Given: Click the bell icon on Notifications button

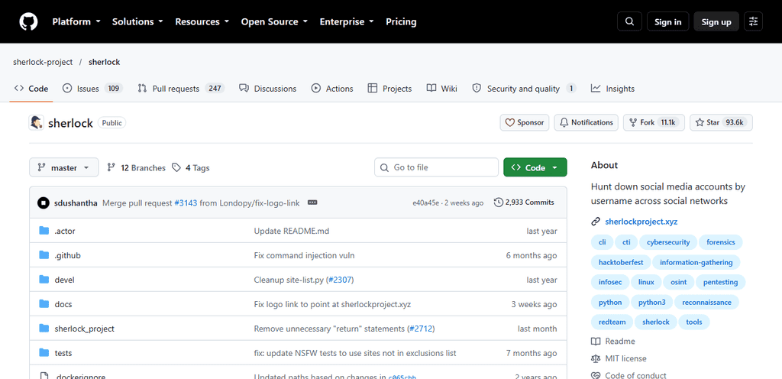Looking at the screenshot, I should pyautogui.click(x=564, y=123).
